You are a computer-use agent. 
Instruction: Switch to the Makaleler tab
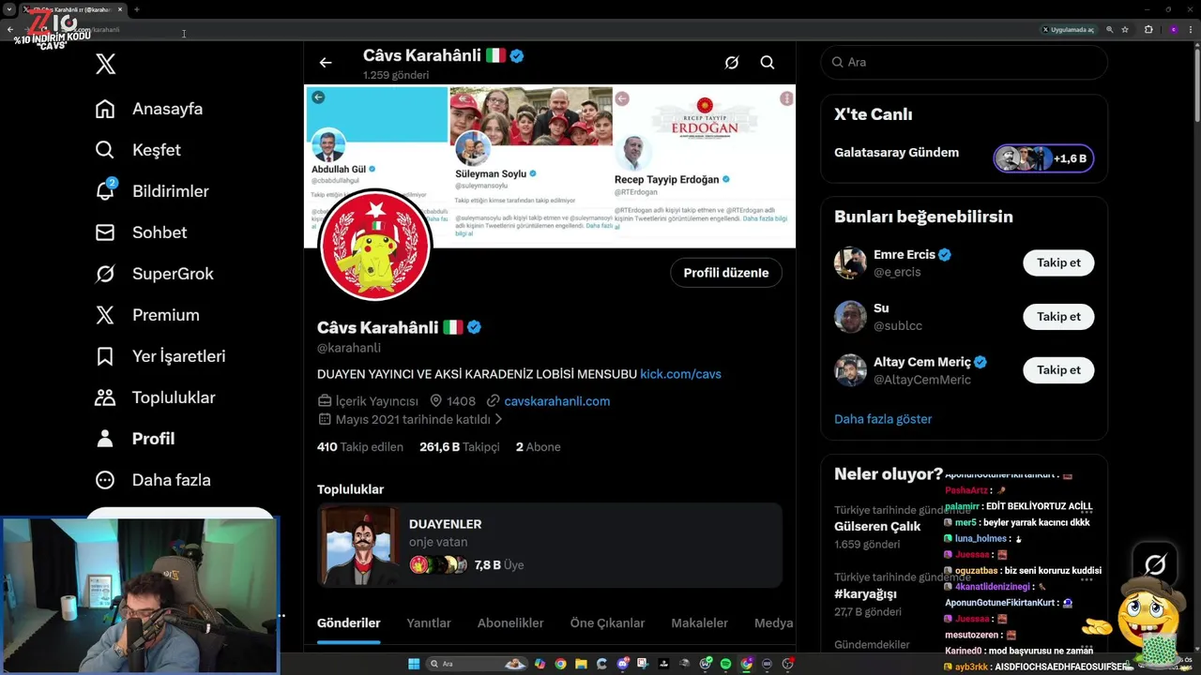(700, 623)
